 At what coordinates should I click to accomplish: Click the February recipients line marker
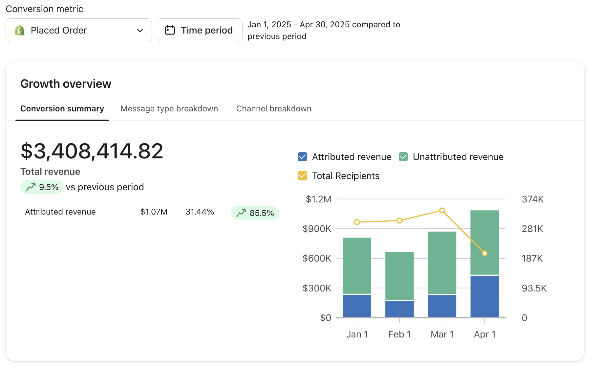point(399,220)
